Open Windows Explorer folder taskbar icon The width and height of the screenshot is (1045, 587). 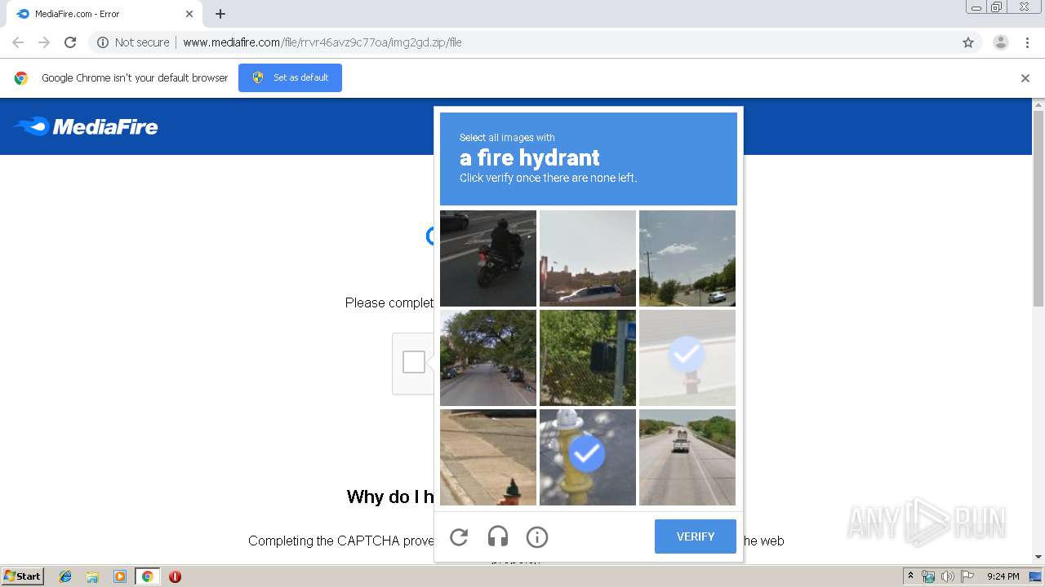pyautogui.click(x=92, y=576)
